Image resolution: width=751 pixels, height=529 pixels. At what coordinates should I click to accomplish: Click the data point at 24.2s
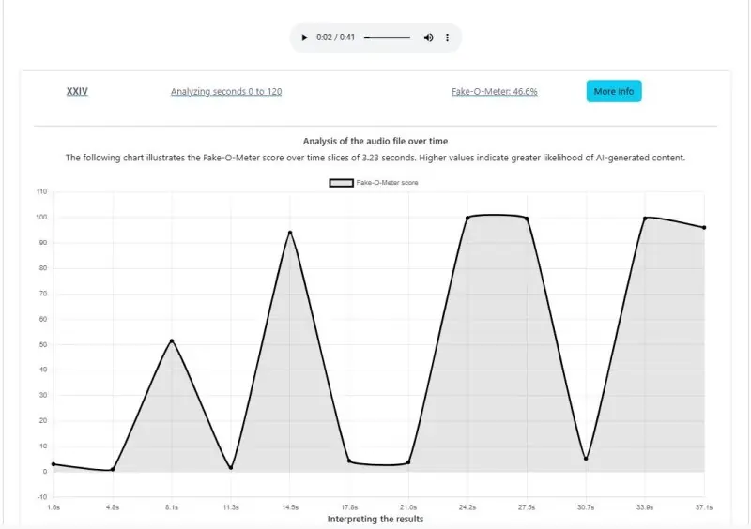[x=467, y=218]
